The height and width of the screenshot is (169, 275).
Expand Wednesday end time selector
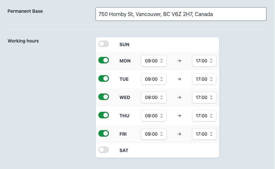click(x=204, y=97)
